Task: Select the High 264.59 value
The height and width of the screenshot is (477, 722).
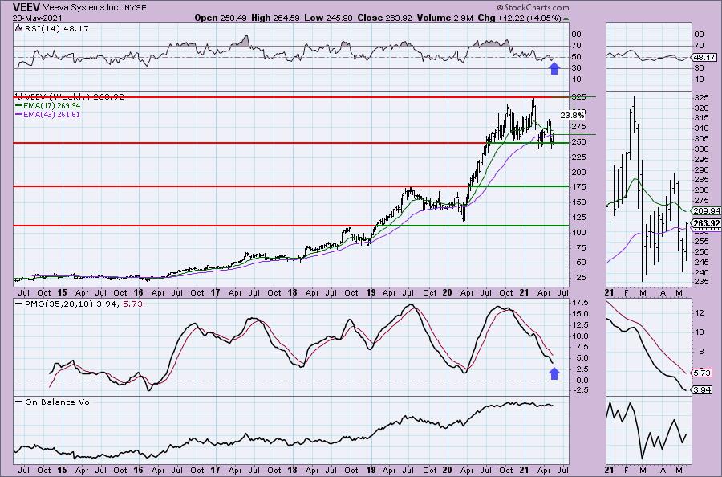Action: click(x=275, y=18)
